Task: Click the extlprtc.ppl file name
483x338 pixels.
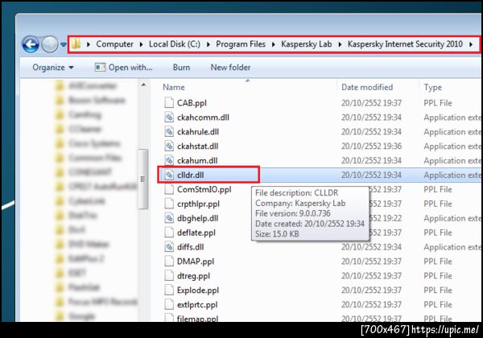Action: point(197,305)
